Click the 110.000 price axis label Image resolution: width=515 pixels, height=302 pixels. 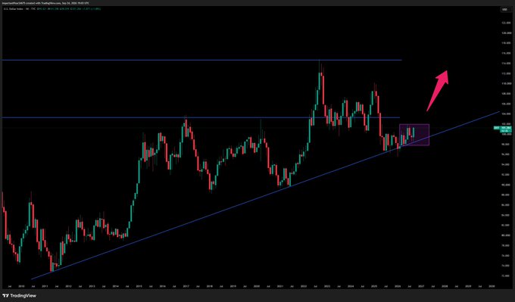(505, 83)
